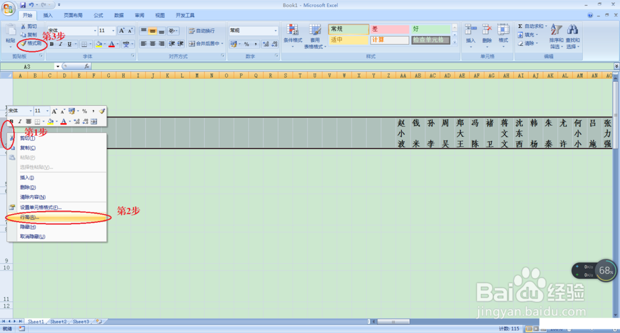Click the ribbon comma style button
The height and width of the screenshot is (333, 620).
pyautogui.click(x=255, y=44)
